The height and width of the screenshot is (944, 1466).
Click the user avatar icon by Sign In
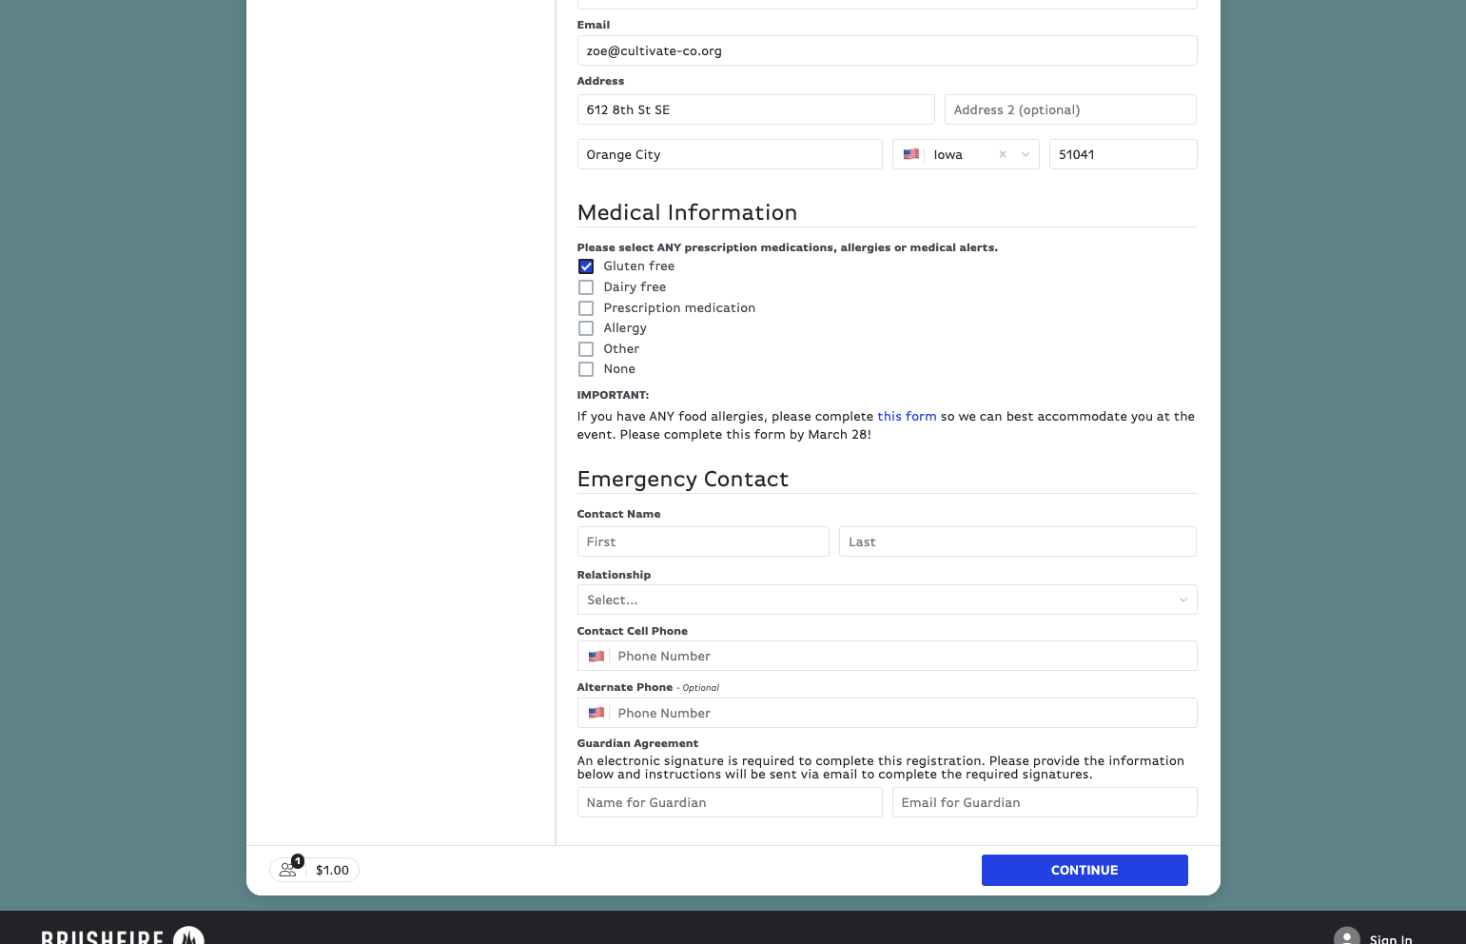[x=1347, y=936]
